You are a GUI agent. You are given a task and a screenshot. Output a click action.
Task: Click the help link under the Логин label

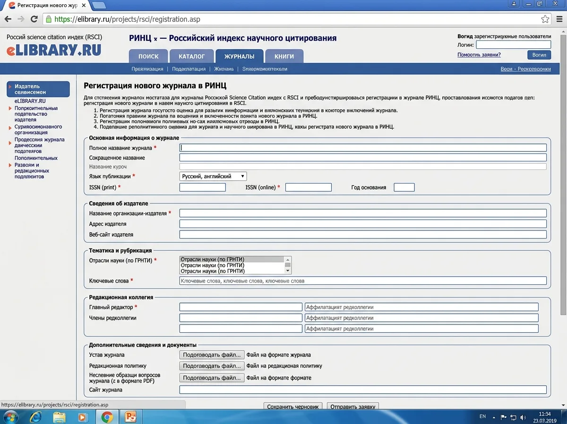click(x=479, y=55)
